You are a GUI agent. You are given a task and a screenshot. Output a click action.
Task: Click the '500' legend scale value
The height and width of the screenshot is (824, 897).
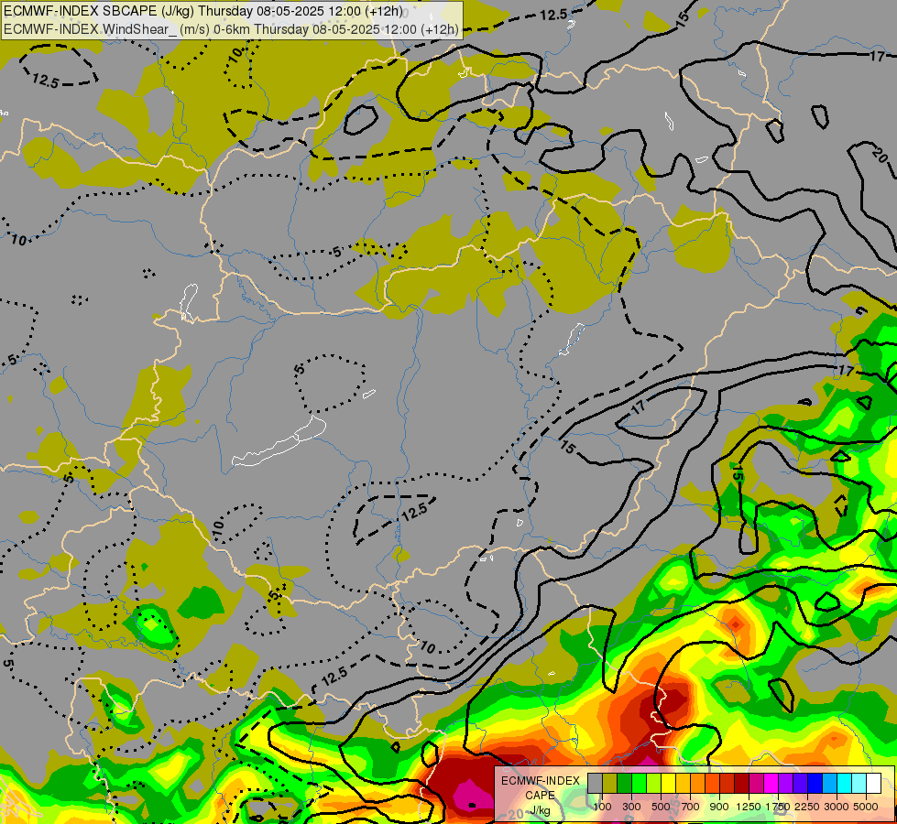pos(661,807)
